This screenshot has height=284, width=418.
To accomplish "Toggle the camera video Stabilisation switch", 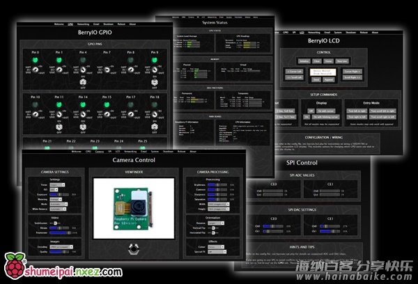I will pos(55,223).
